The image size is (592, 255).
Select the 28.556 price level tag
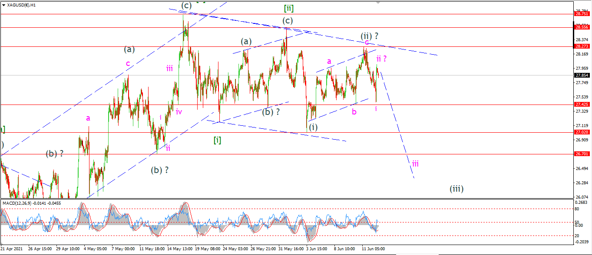click(x=582, y=27)
